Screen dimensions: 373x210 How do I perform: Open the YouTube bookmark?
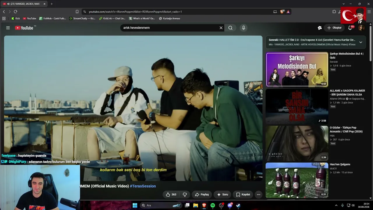pyautogui.click(x=29, y=18)
